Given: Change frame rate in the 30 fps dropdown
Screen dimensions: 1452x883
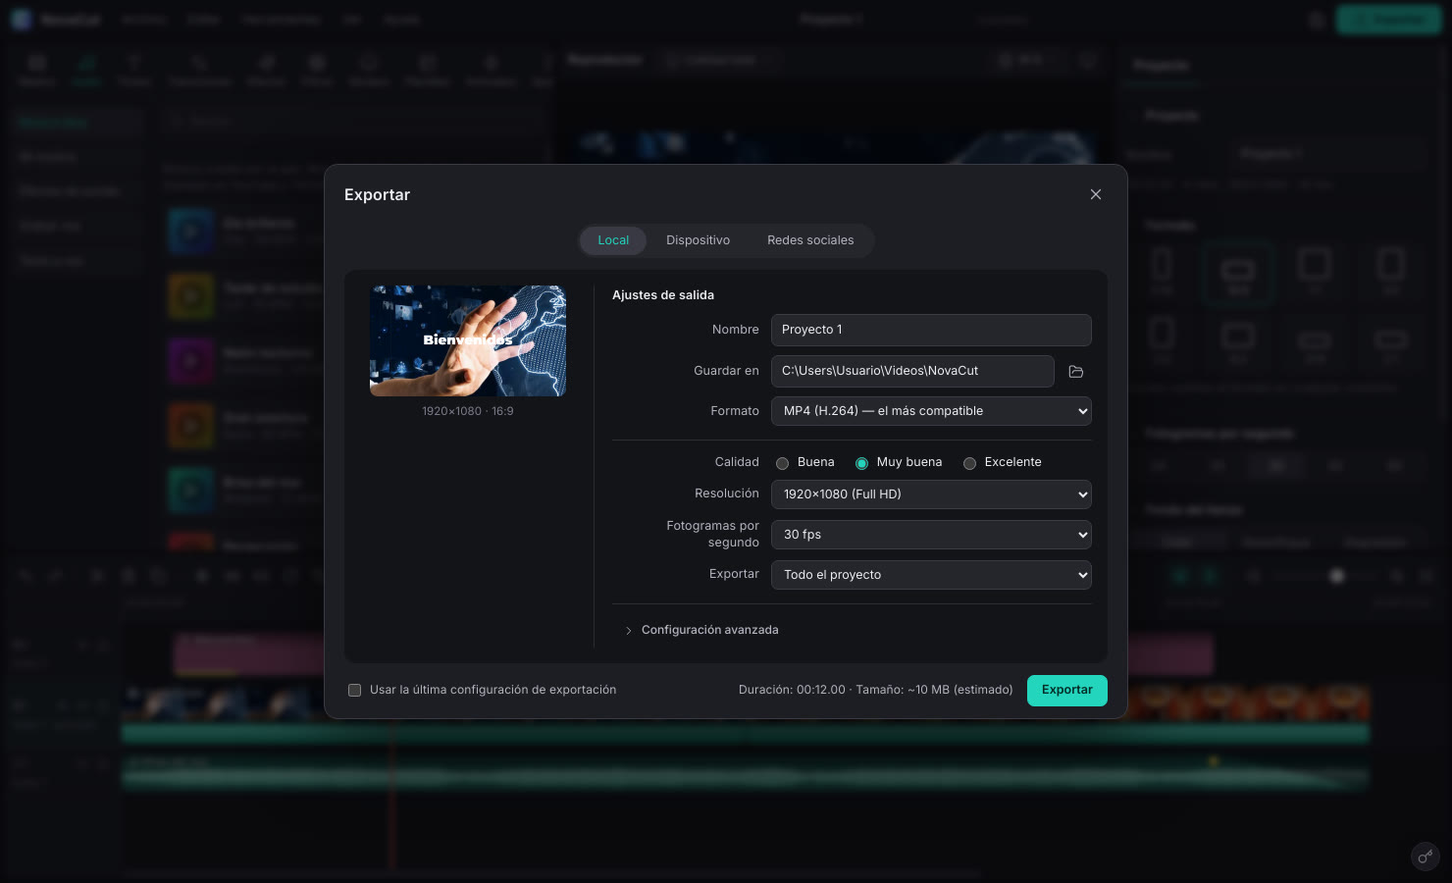Looking at the screenshot, I should point(931,535).
